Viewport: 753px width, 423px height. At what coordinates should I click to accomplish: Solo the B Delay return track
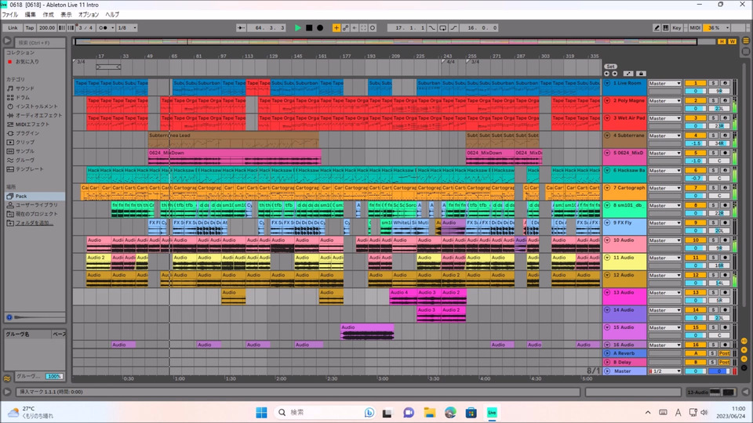pos(713,362)
